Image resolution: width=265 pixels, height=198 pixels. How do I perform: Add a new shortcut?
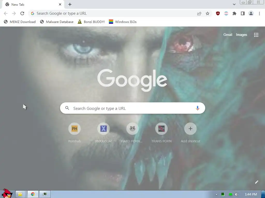190,129
